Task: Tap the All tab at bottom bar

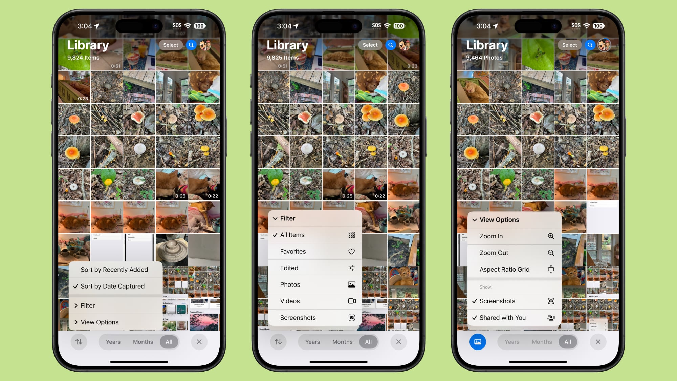Action: 168,341
